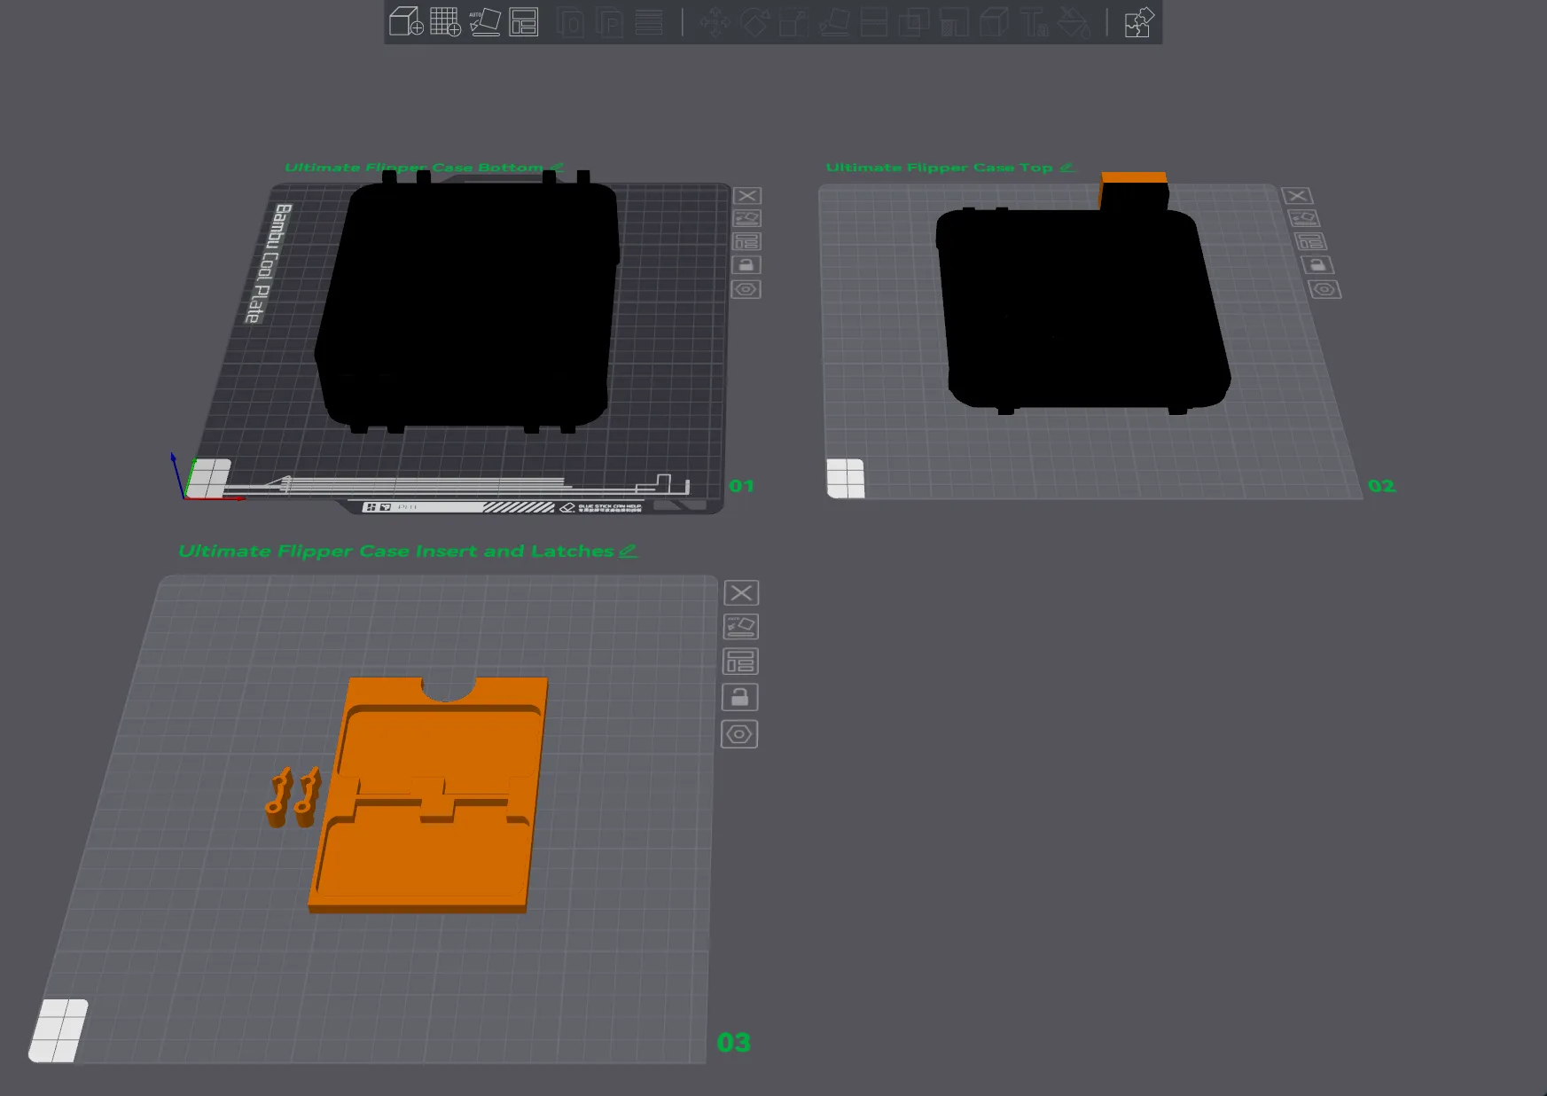Select the Move tool in toolbar
Screen dimensions: 1547x1096
715,22
